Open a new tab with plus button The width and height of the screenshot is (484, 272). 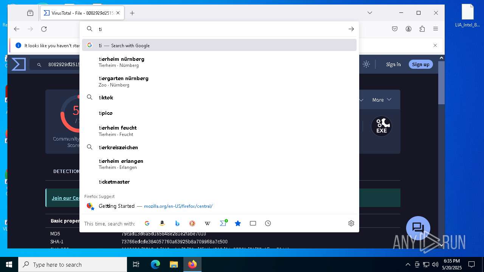132,13
